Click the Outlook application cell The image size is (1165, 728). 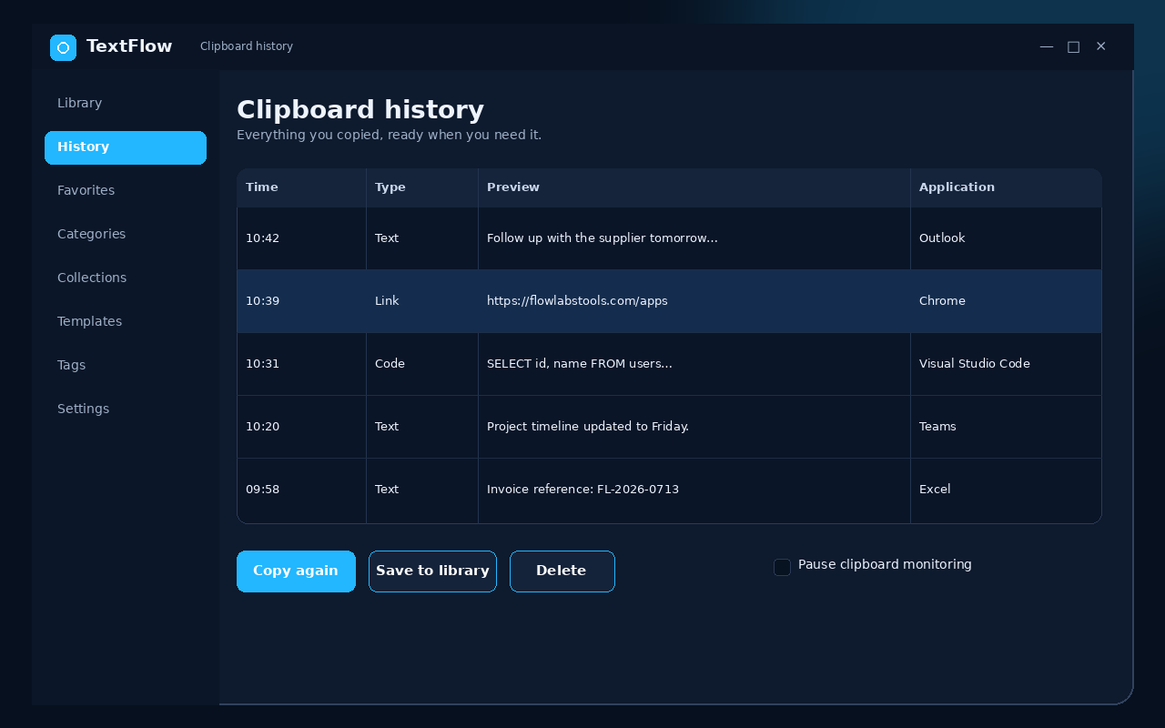1006,238
